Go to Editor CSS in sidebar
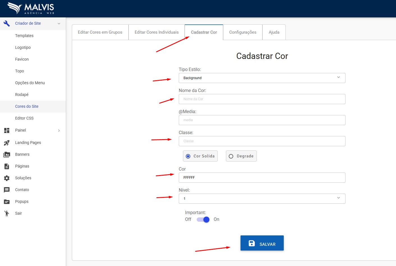 [x=24, y=118]
